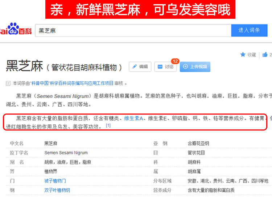Click the document icon beside 本词条由
The image size is (272, 205).
[x=8, y=84]
